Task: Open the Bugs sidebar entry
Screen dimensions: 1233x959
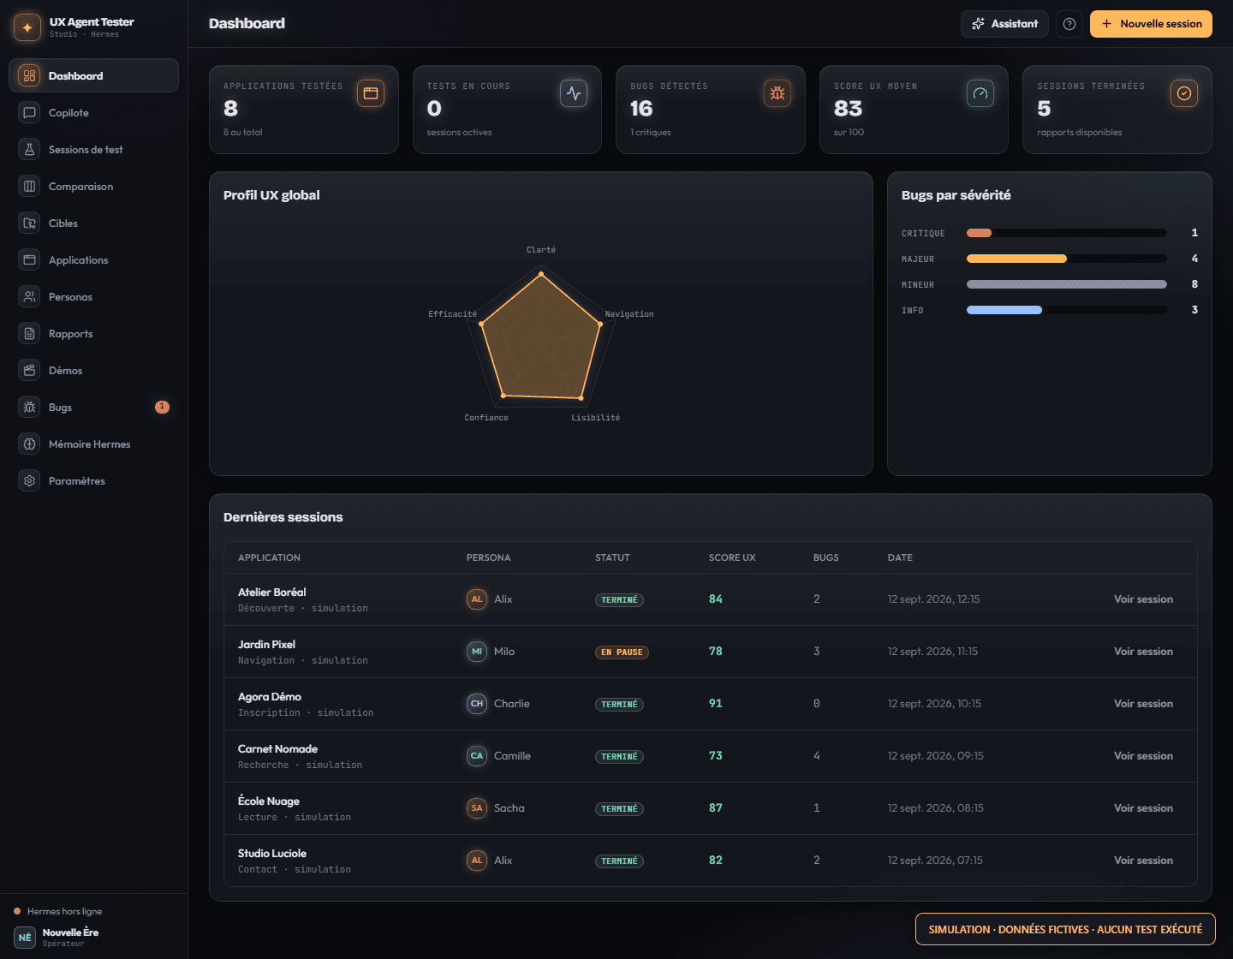Action: coord(93,407)
